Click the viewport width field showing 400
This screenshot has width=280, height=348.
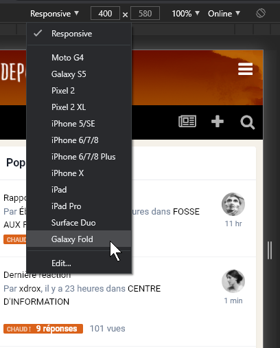105,14
